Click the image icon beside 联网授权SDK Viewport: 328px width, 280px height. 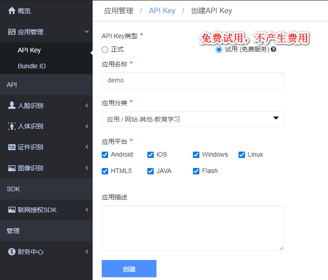pyautogui.click(x=12, y=209)
